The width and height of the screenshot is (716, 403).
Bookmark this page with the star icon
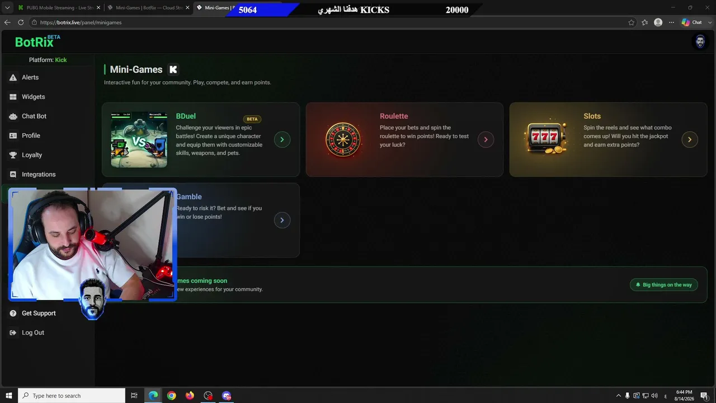click(632, 22)
